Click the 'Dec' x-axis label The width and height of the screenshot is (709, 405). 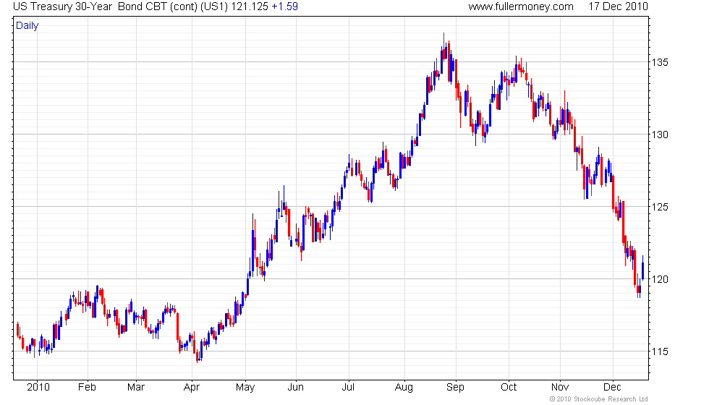tap(612, 388)
